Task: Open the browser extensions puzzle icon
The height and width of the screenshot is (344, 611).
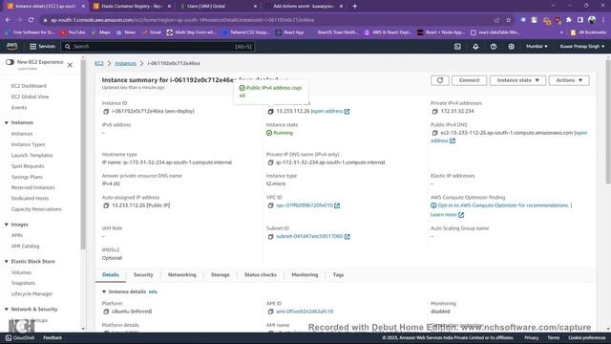Action: [x=569, y=20]
